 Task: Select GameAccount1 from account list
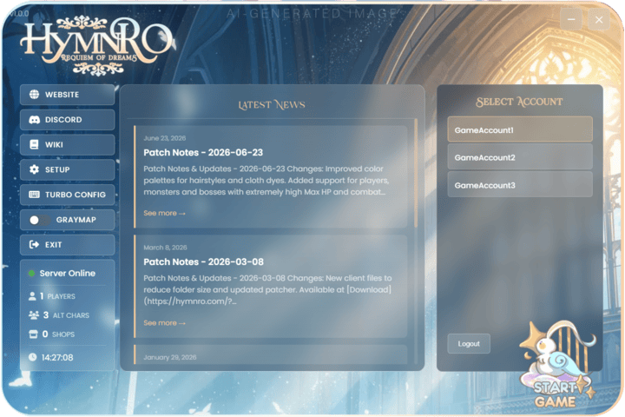520,129
